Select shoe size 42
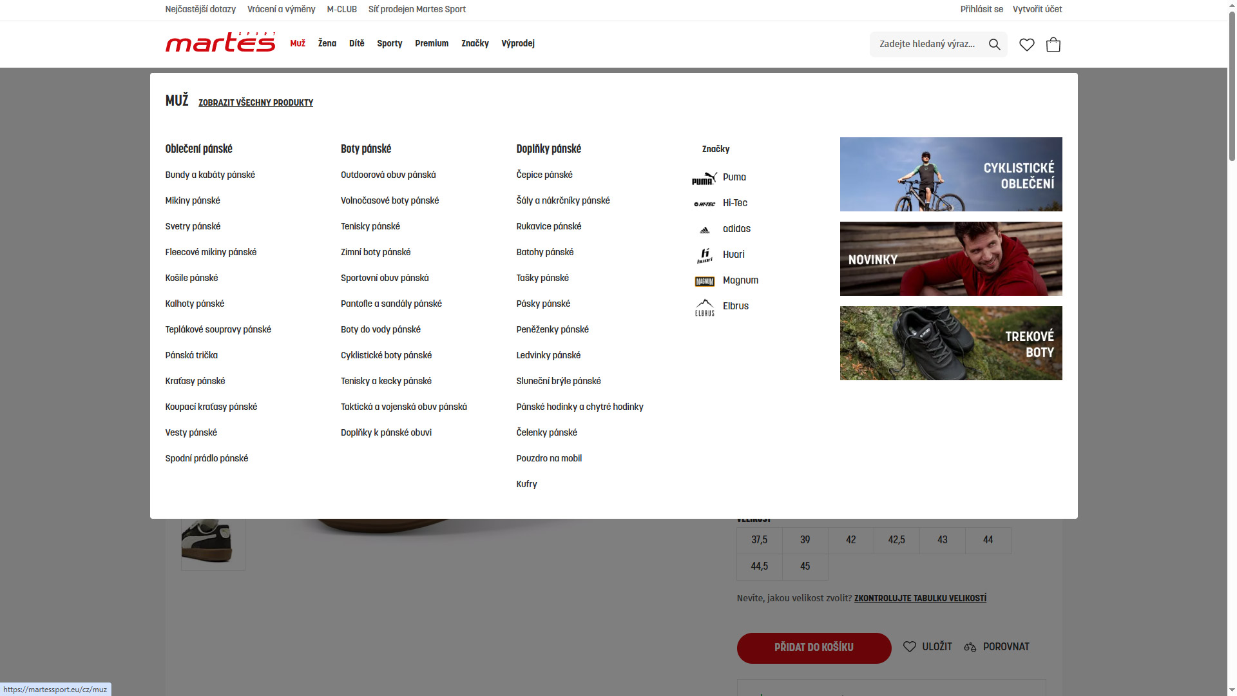 click(x=850, y=541)
